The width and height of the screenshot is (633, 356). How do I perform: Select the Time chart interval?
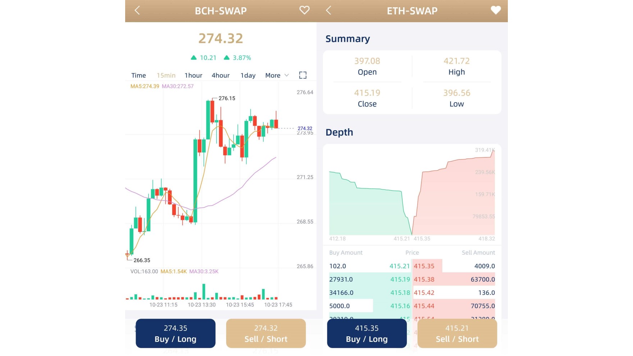tap(138, 76)
